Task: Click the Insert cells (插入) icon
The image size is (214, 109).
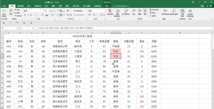Action: 134,11
